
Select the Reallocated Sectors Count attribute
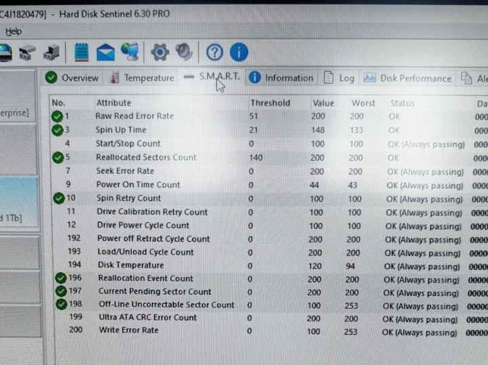(146, 157)
